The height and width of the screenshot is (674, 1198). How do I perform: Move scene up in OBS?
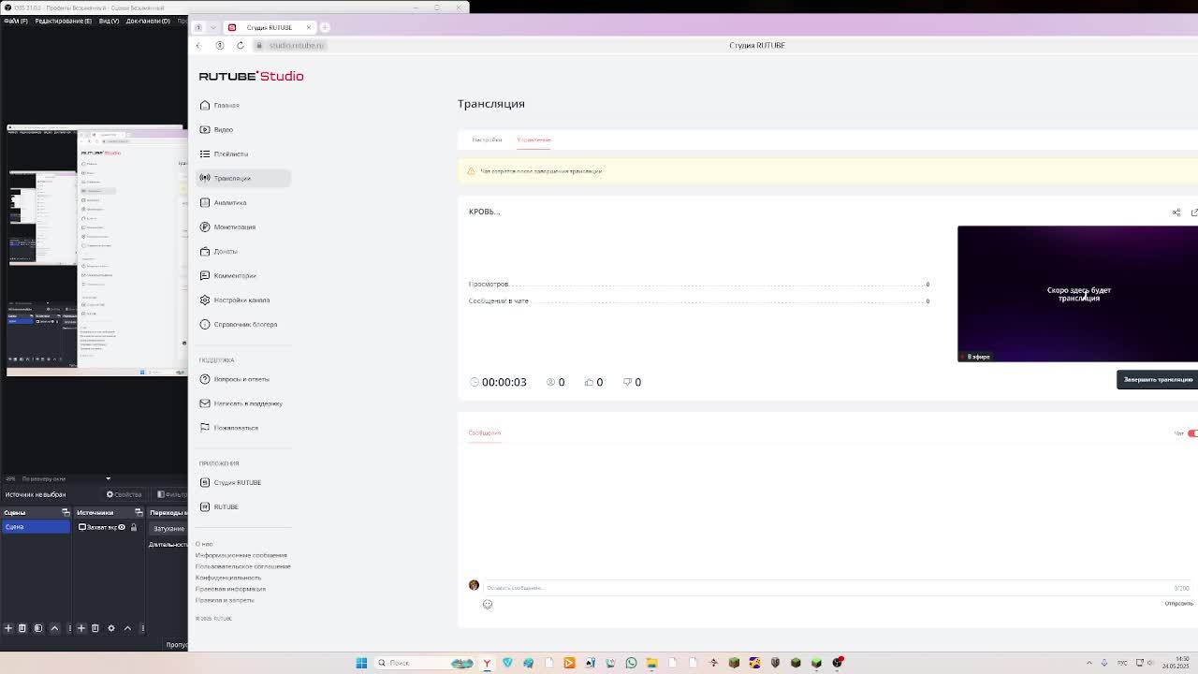pos(54,628)
